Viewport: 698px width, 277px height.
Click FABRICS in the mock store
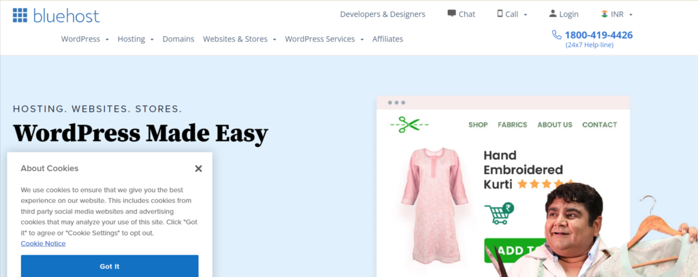[x=513, y=125]
